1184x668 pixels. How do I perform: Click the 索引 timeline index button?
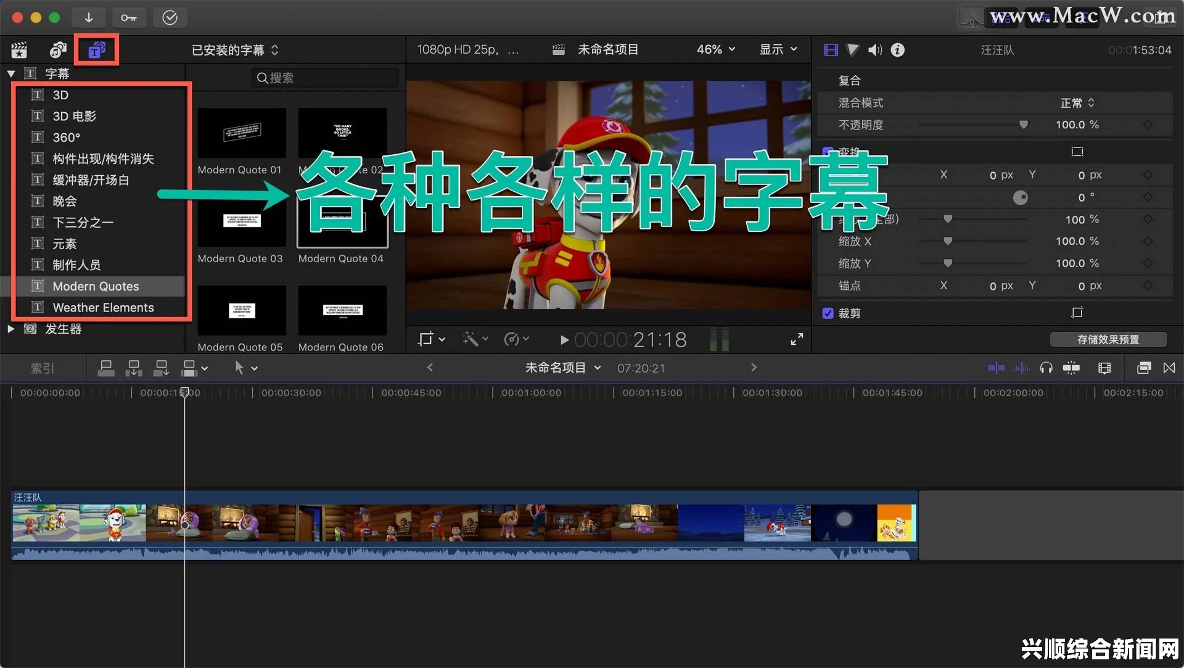(43, 368)
